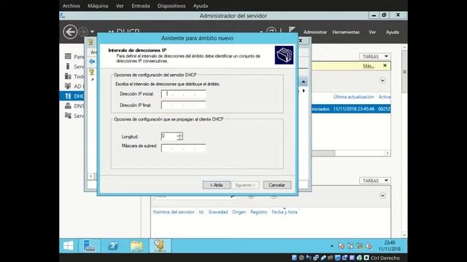Open the Herramientas menu in Server Manager
This screenshot has width=467, height=262.
click(346, 32)
